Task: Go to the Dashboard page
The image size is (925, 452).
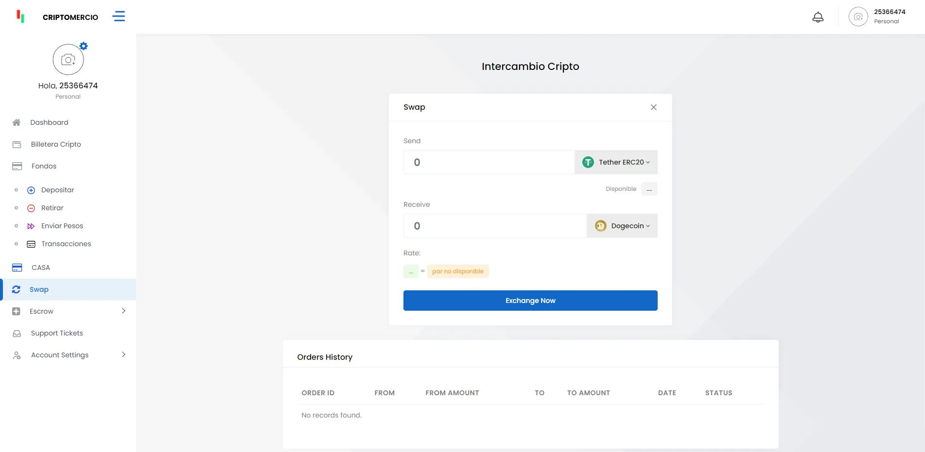Action: (49, 122)
